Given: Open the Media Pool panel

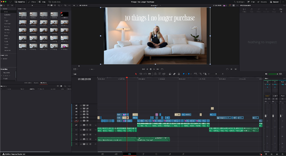Looking at the screenshot, I should coord(20,2).
